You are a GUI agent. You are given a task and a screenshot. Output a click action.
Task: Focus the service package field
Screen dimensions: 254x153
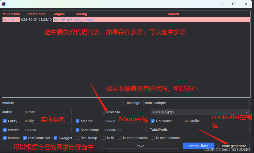tap(47, 130)
